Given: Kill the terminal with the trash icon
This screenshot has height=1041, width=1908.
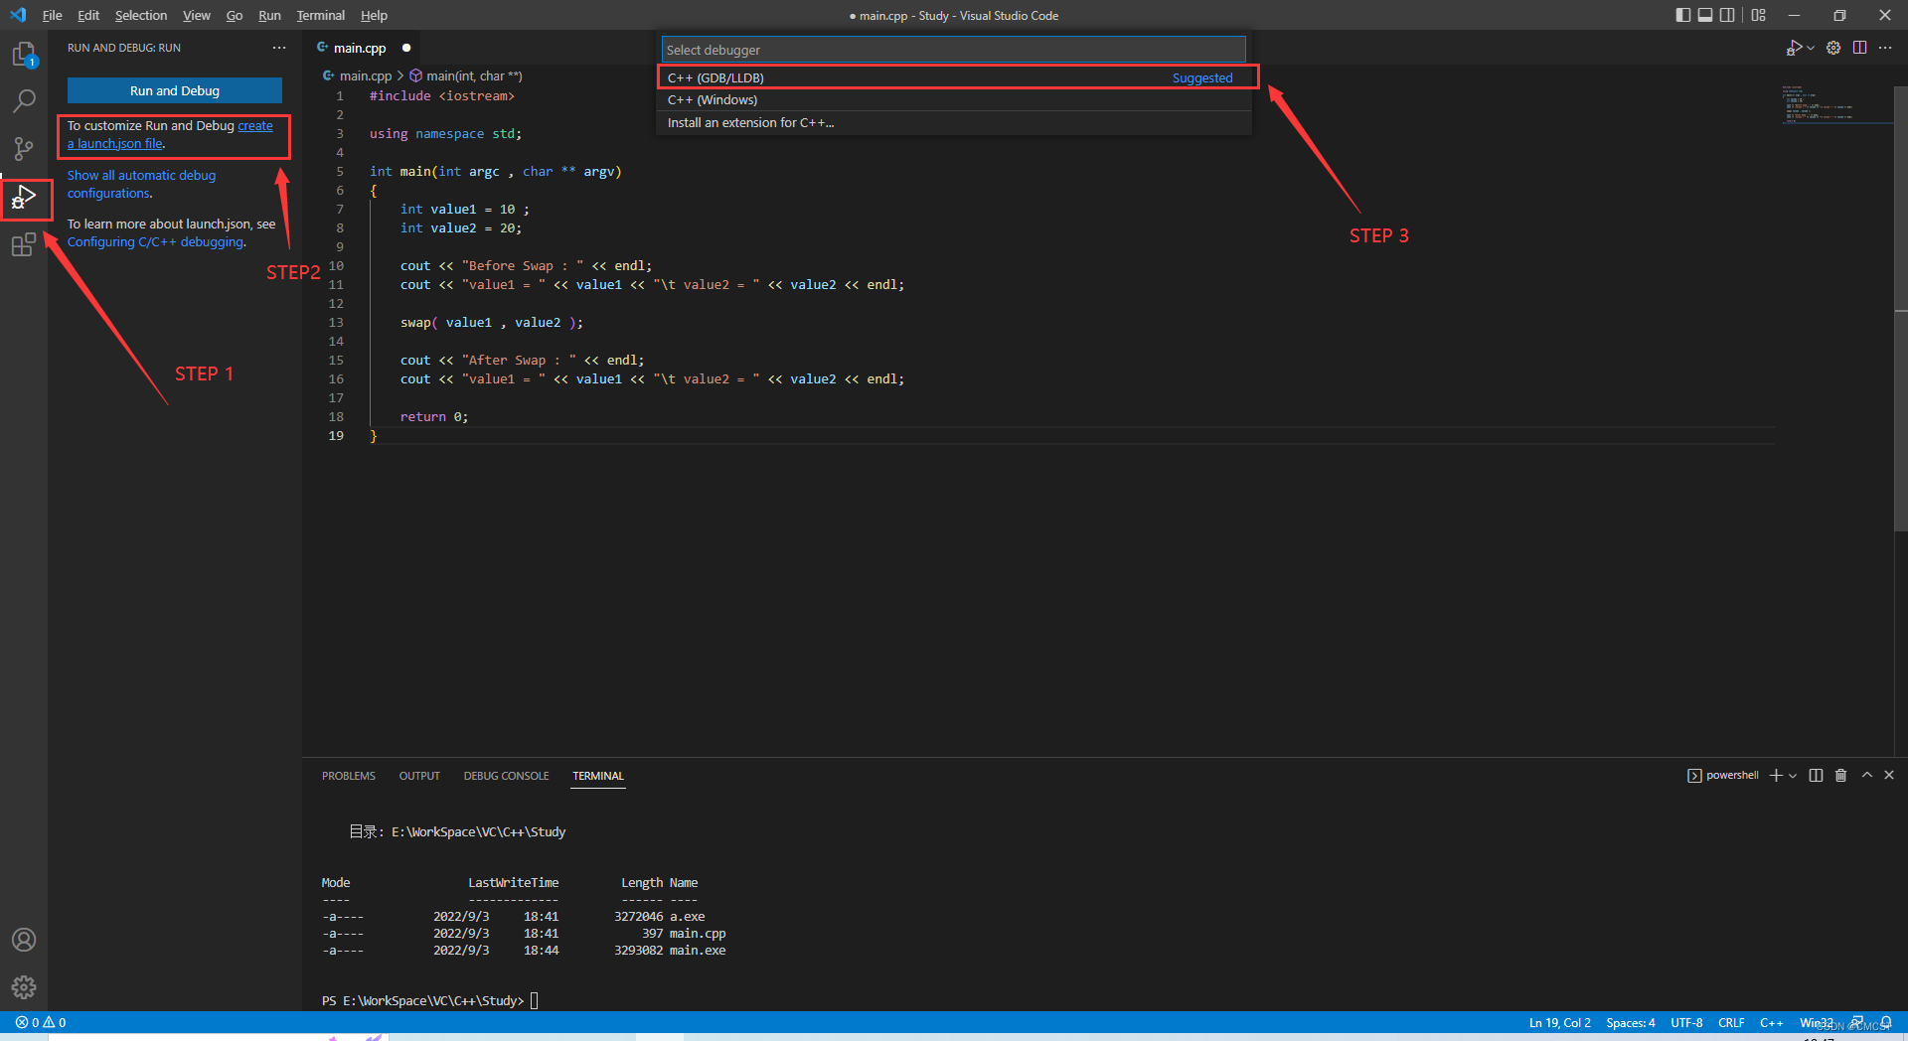Looking at the screenshot, I should coord(1840,775).
